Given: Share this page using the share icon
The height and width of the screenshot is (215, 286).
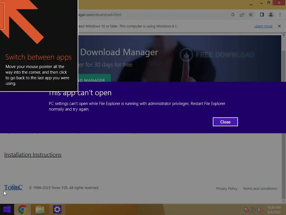Looking at the screenshot, I should pyautogui.click(x=242, y=15).
